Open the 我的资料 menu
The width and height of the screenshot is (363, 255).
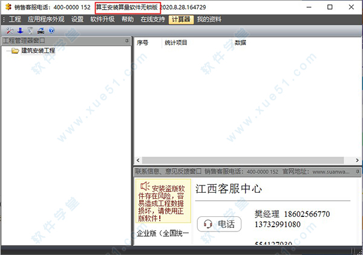209,19
